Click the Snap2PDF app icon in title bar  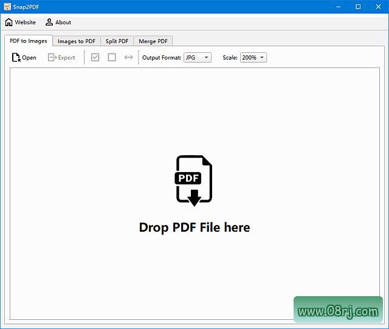click(7, 7)
